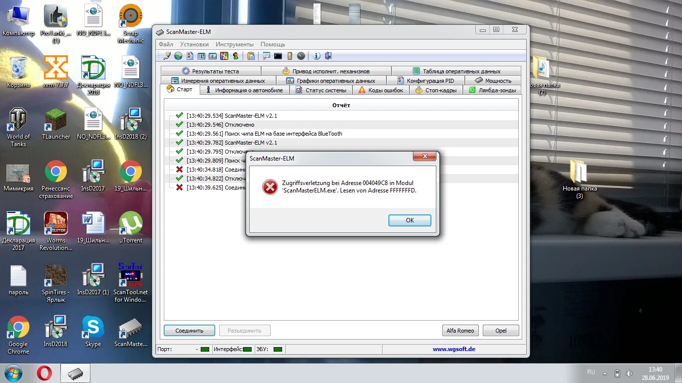Show hidden tray icons arrow
The height and width of the screenshot is (383, 682).
605,373
